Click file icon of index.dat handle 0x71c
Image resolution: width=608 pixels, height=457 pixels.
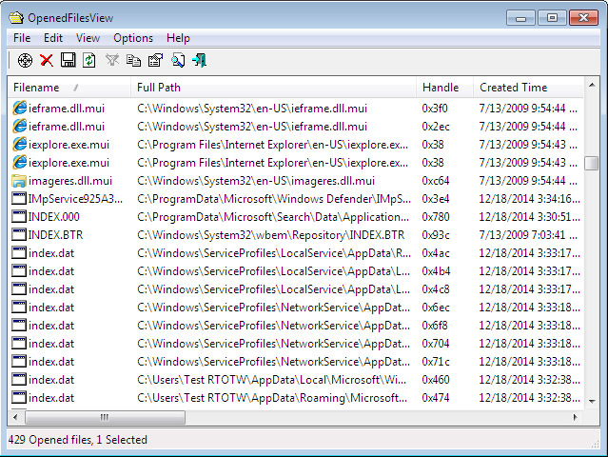(19, 362)
